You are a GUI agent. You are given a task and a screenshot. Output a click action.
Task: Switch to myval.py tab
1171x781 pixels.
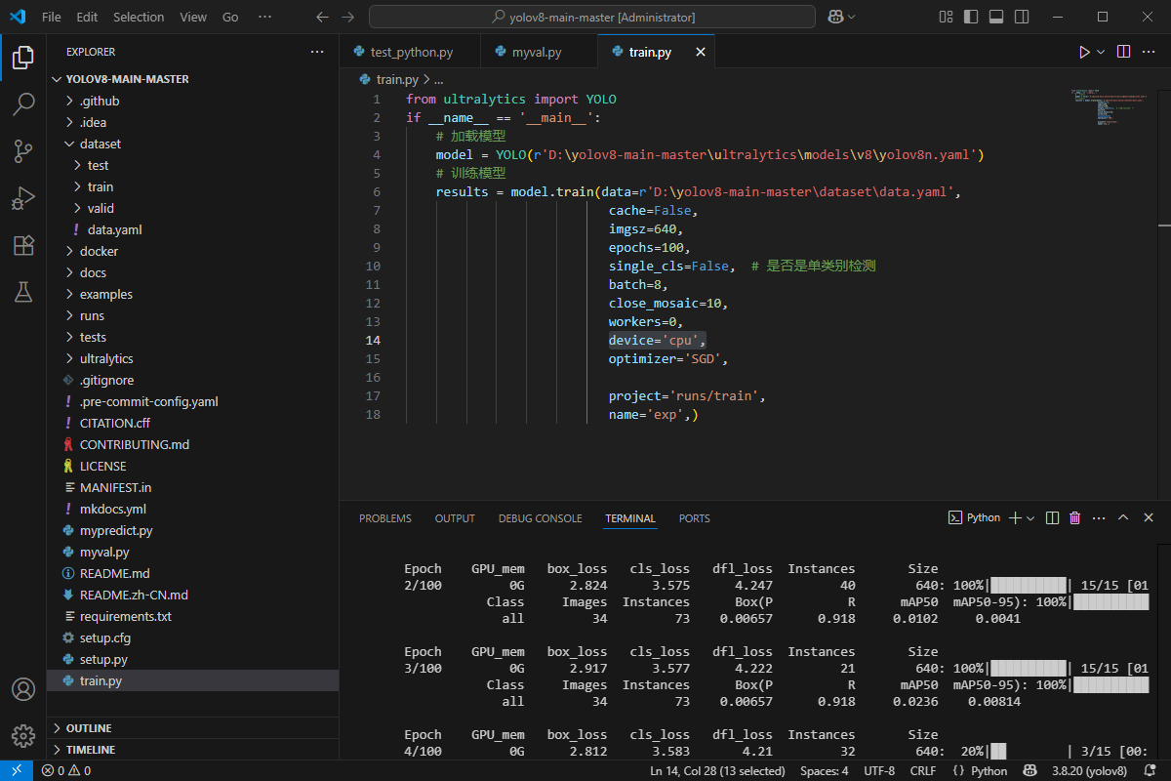pyautogui.click(x=537, y=53)
